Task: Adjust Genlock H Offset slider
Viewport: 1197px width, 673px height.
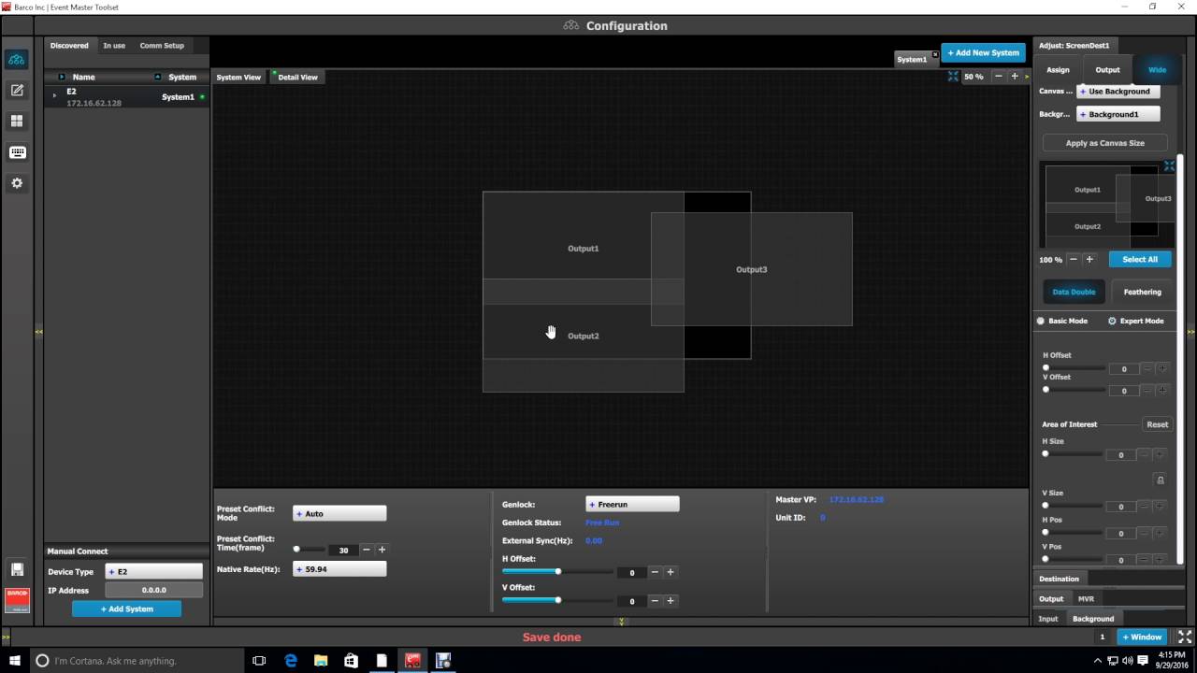Action: 557,571
